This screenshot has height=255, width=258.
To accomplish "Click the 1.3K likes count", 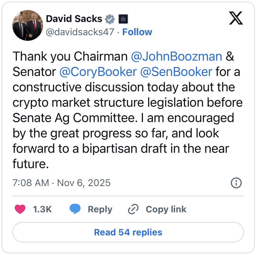I will tap(42, 209).
